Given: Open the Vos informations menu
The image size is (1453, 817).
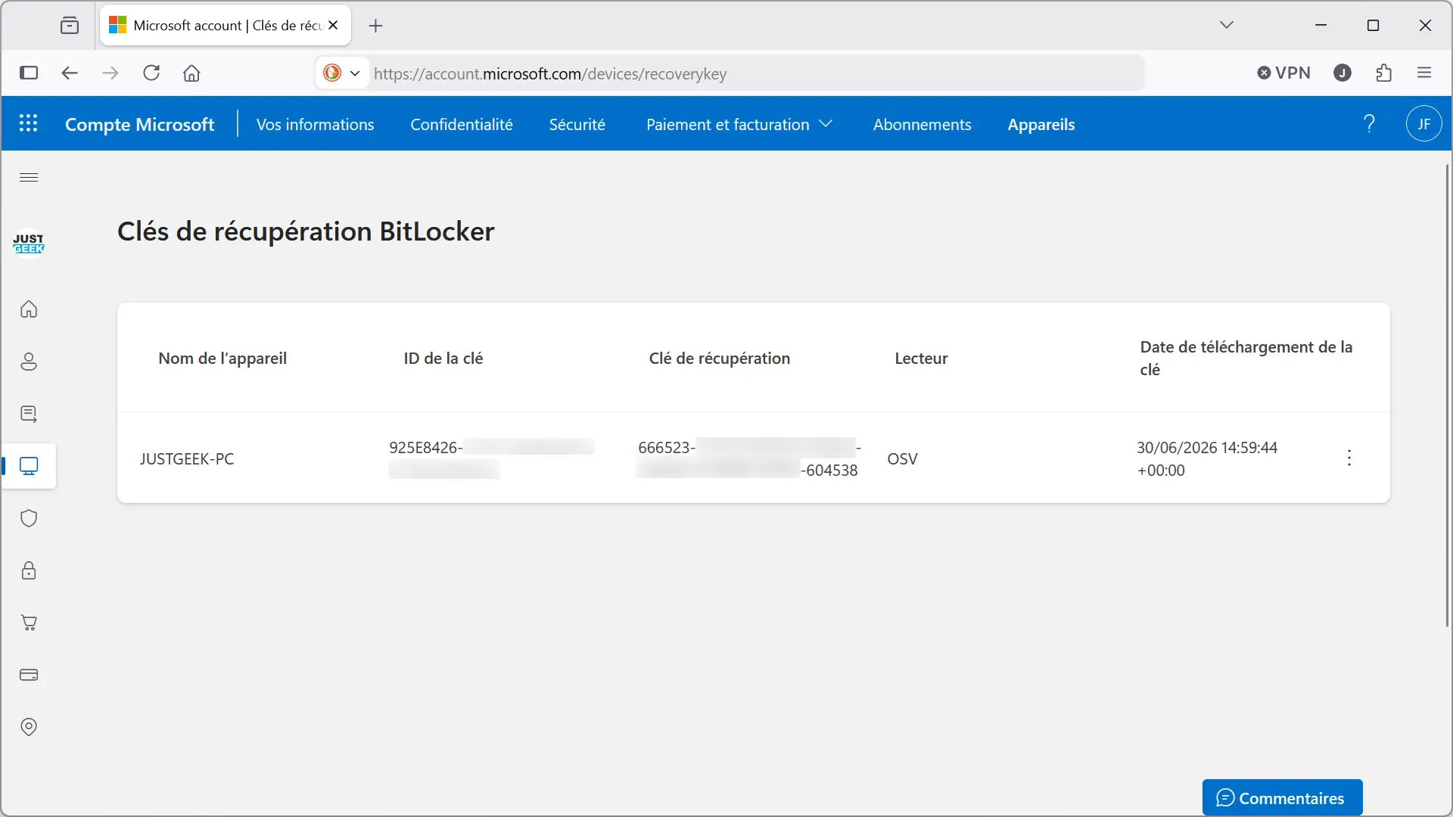Looking at the screenshot, I should pyautogui.click(x=315, y=124).
